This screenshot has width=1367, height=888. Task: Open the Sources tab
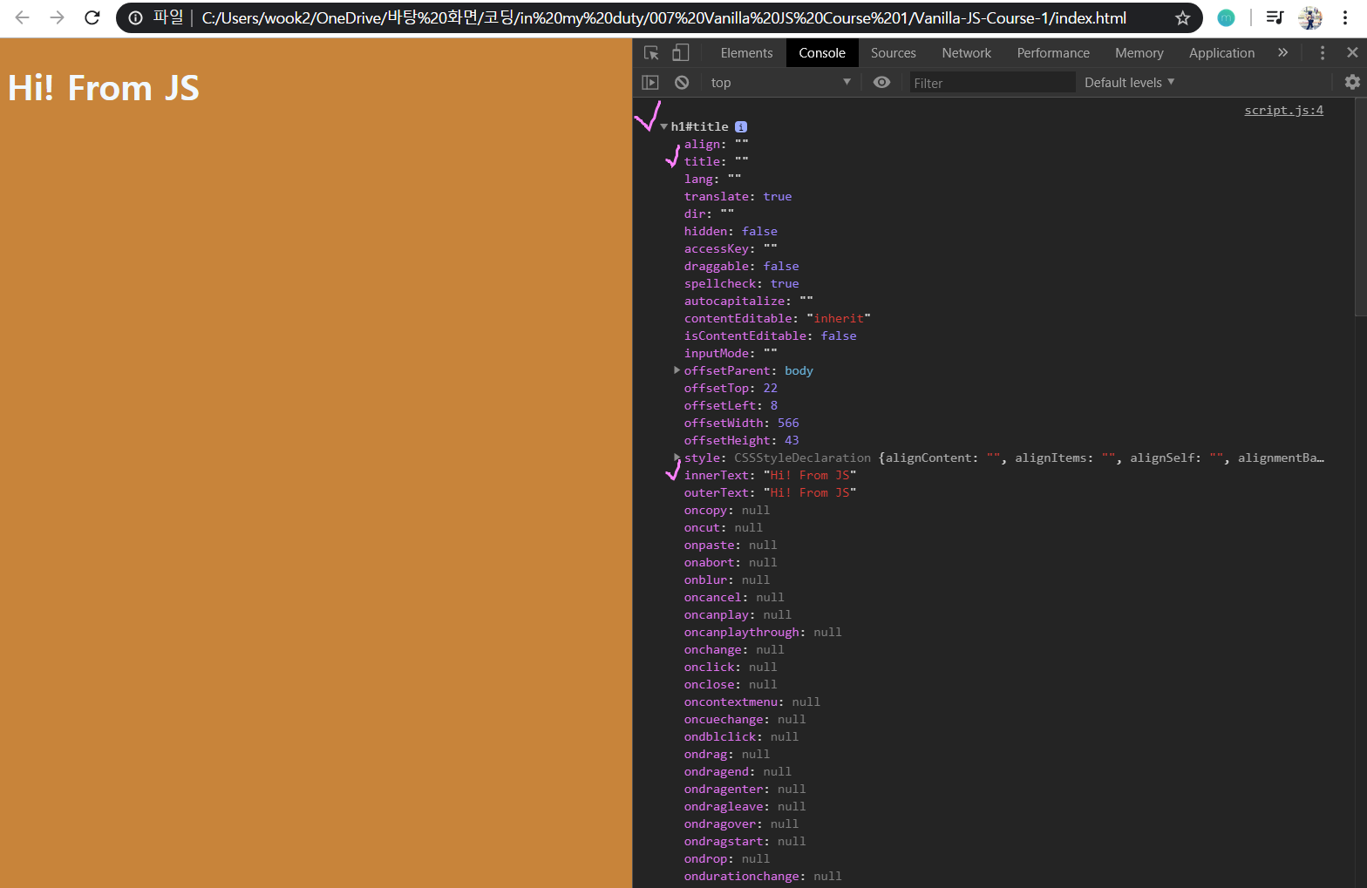point(894,53)
